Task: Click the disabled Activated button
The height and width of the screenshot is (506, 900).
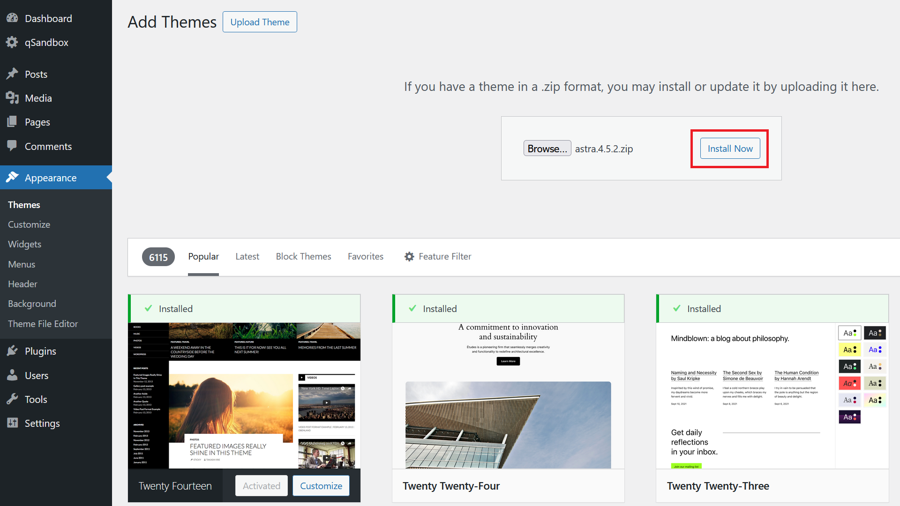Action: [x=262, y=486]
